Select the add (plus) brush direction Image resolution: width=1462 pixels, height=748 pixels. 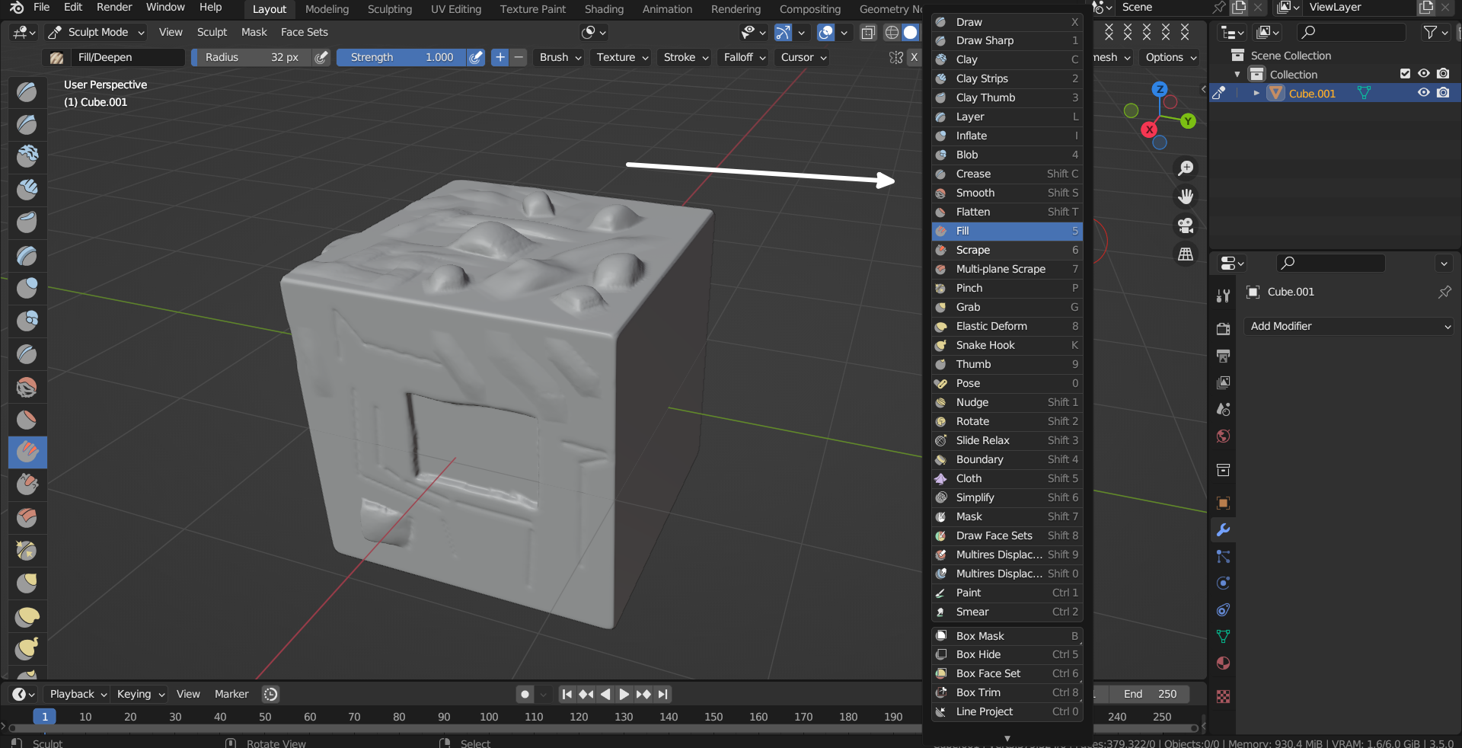(500, 57)
